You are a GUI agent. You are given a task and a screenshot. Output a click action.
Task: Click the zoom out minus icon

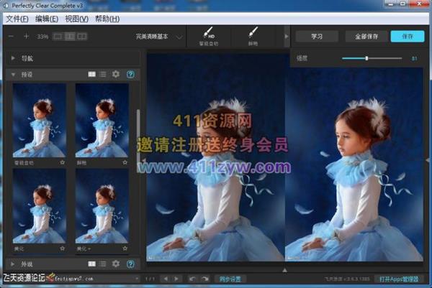pos(11,36)
